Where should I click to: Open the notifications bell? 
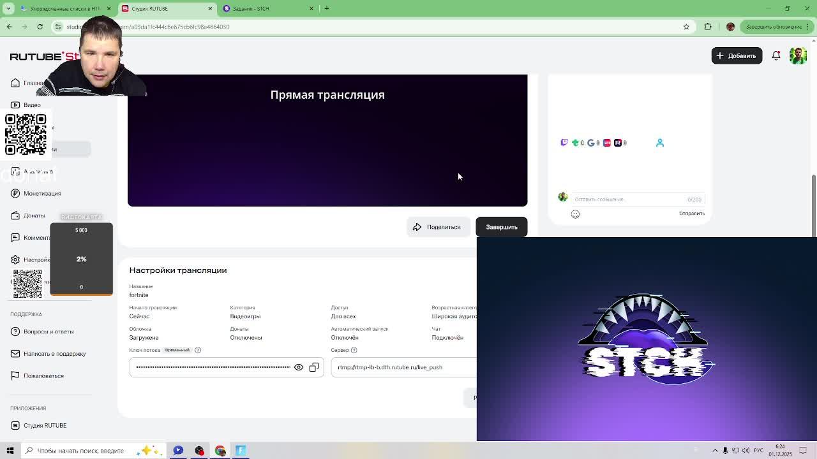pos(776,55)
